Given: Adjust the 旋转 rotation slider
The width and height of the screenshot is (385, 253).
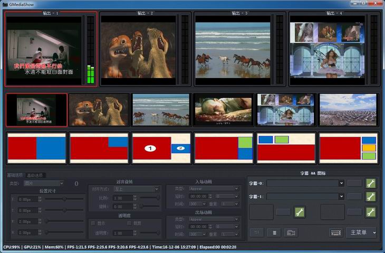Looking at the screenshot, I should point(150,207).
